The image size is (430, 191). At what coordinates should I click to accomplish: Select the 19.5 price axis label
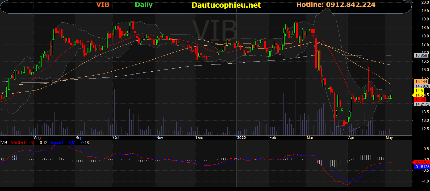coord(425,11)
